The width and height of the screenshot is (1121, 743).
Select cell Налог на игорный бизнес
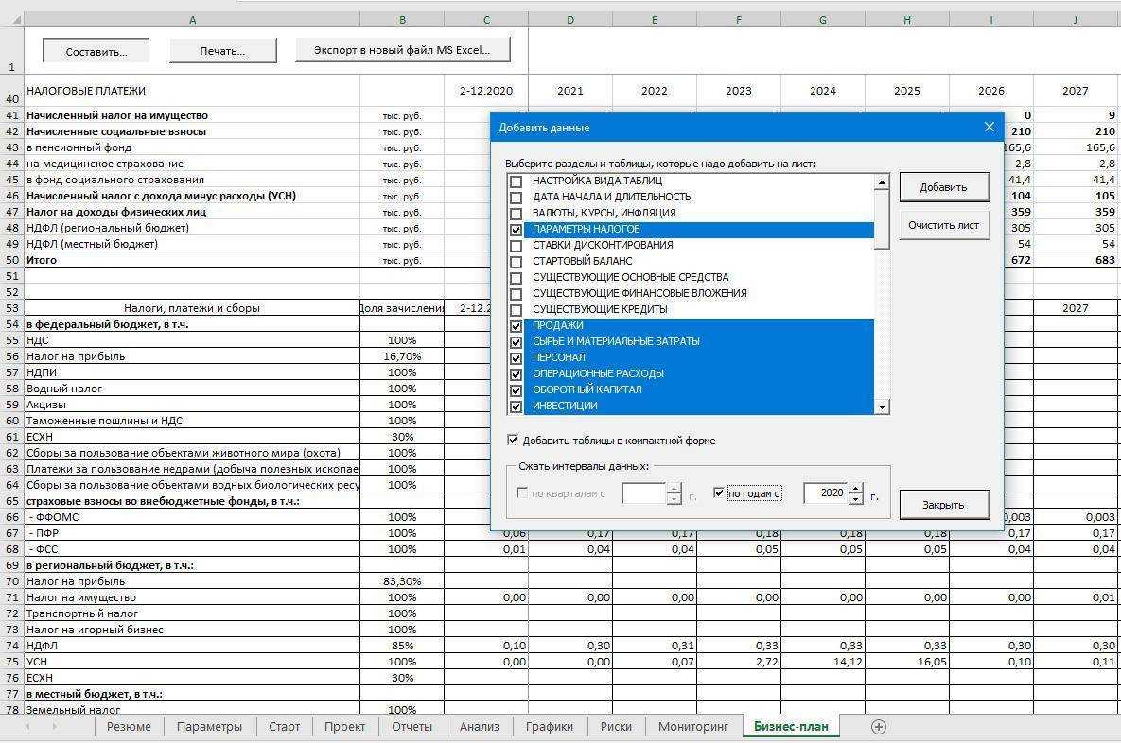[x=192, y=630]
